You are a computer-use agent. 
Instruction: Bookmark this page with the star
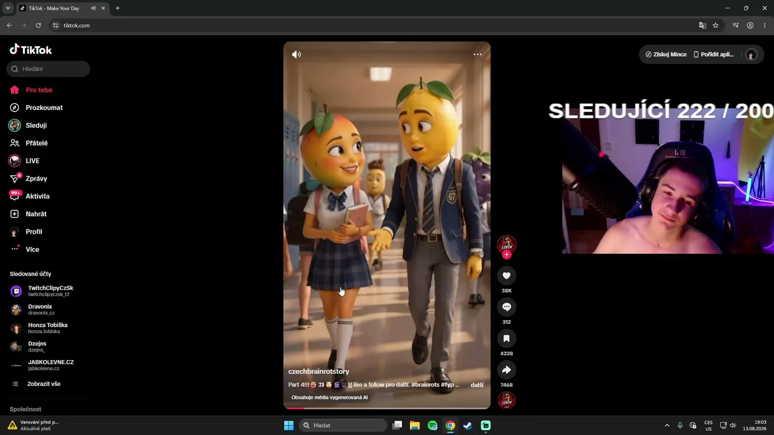coord(716,25)
